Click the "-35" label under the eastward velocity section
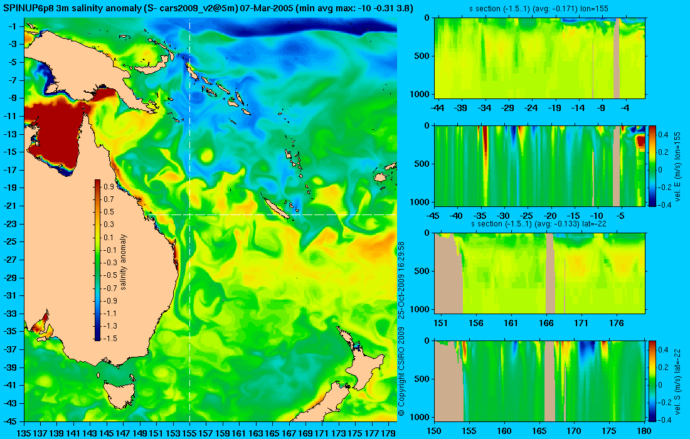 [480, 216]
